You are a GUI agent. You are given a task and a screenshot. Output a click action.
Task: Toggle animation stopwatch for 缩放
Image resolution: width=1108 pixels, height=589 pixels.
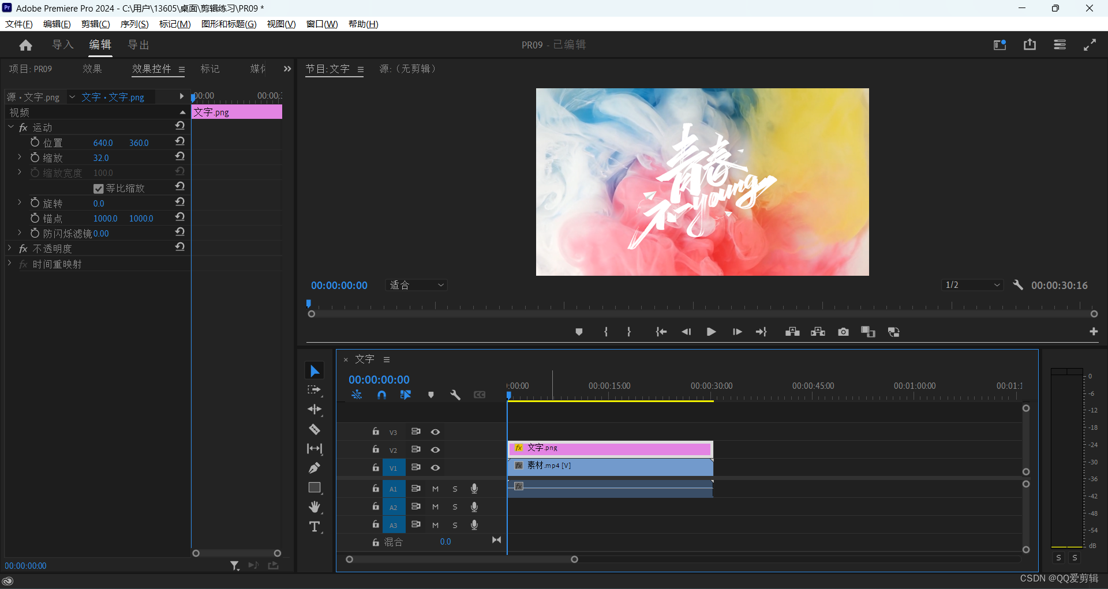35,157
